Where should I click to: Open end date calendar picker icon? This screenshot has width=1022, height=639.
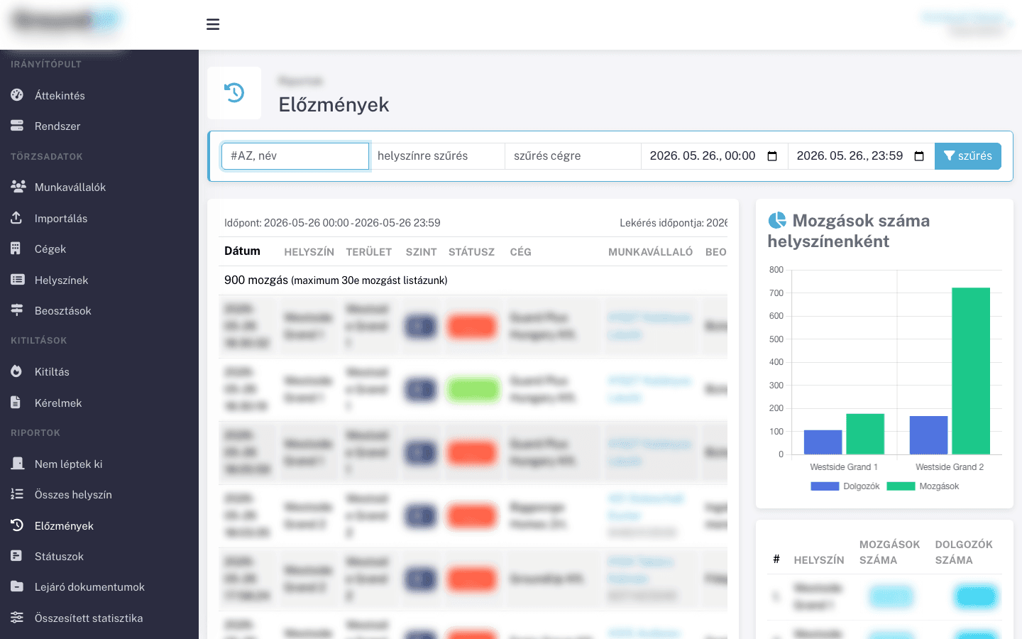[919, 156]
